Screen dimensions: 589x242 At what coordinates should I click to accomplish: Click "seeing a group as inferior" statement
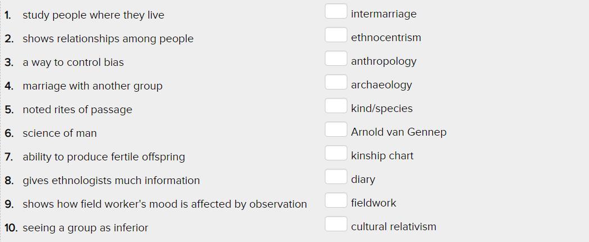pos(85,228)
